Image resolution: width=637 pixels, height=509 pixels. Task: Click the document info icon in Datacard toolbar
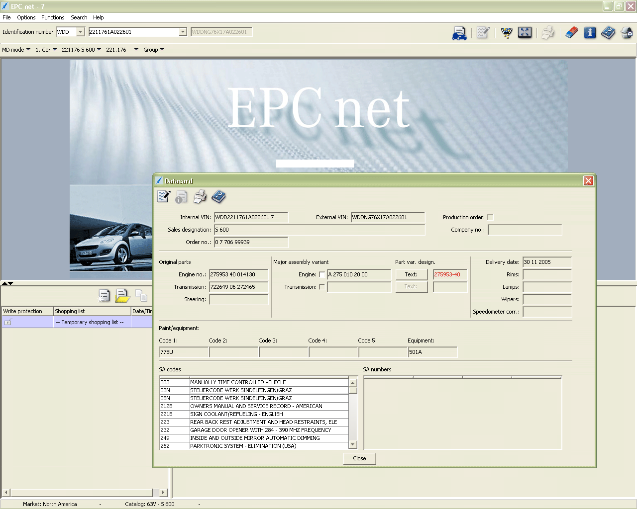[181, 197]
